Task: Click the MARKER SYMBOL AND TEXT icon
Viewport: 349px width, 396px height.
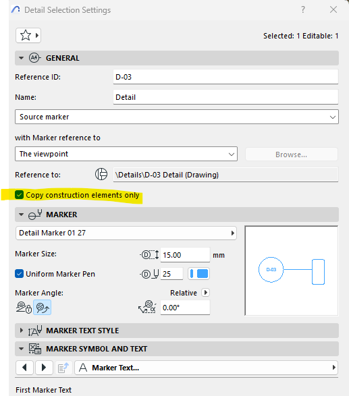Action: [x=35, y=349]
